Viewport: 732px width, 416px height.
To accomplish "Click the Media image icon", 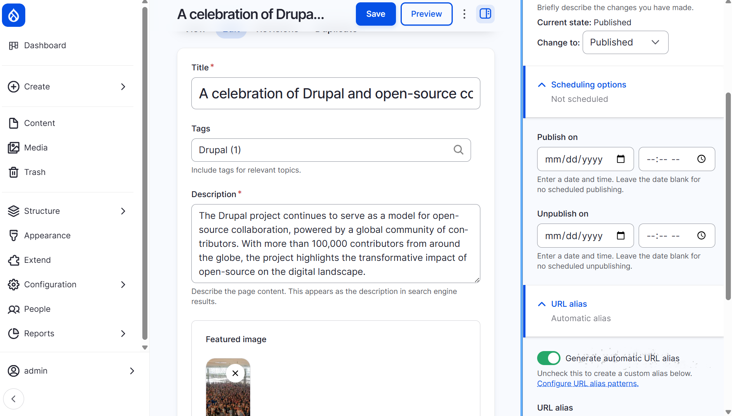I will point(14,148).
